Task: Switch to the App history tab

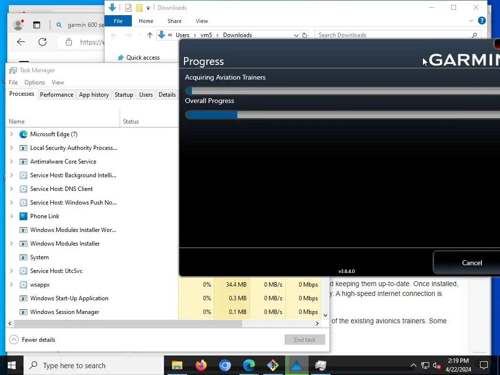Action: [94, 95]
